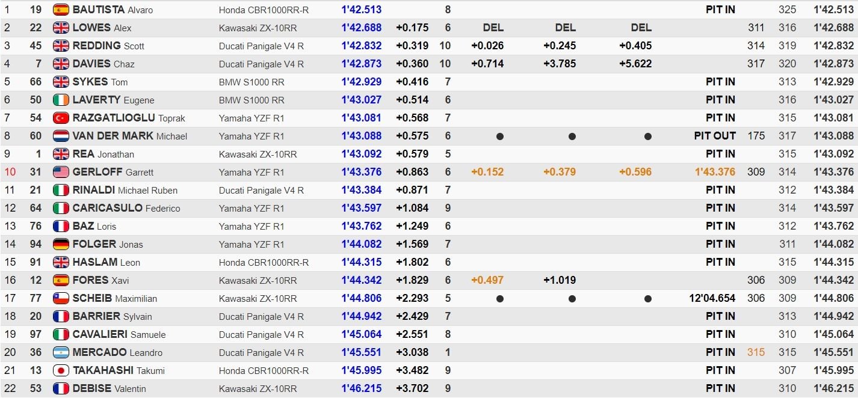Click the USA flag beside GERLOFF Garrett
Image resolution: width=858 pixels, height=398 pixels.
tap(61, 172)
